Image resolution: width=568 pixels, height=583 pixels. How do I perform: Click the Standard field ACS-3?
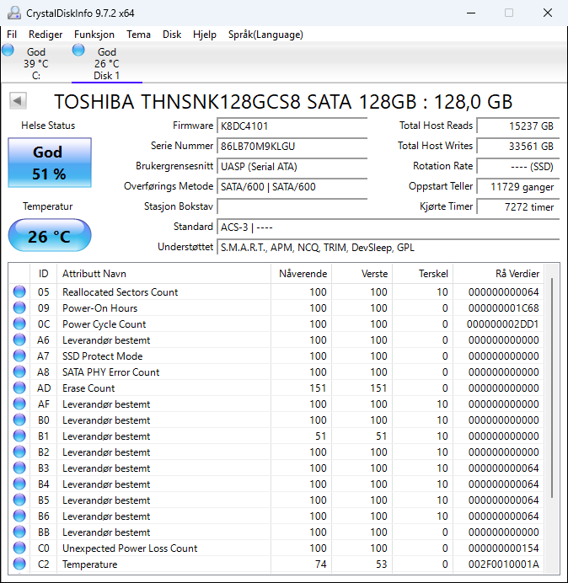388,227
